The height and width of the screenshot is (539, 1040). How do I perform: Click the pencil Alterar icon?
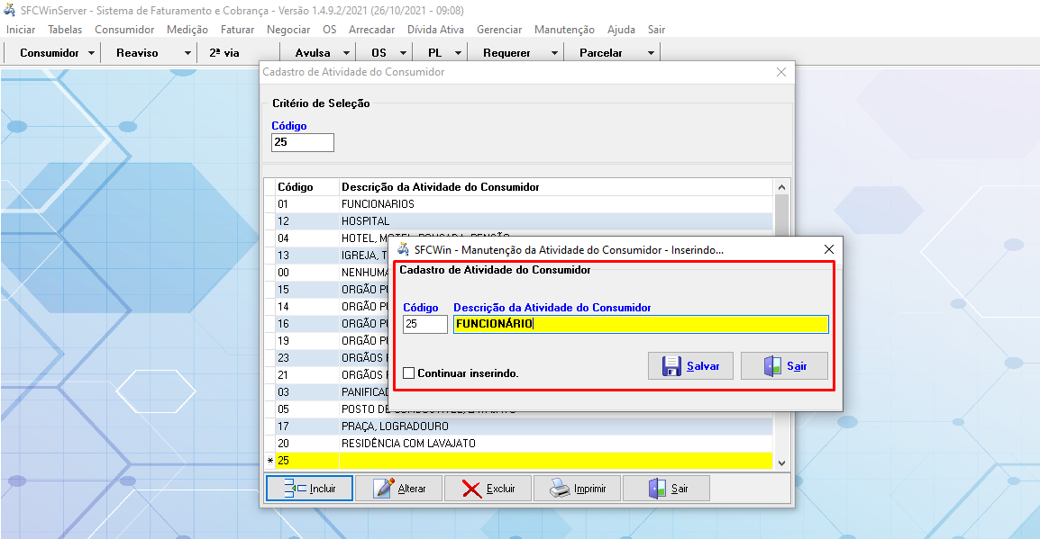[384, 489]
